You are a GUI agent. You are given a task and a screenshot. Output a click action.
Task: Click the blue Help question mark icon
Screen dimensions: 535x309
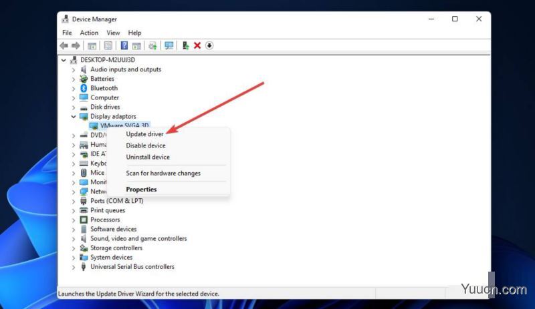pyautogui.click(x=124, y=45)
